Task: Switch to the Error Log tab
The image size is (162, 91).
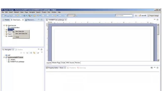Action: (x=82, y=68)
